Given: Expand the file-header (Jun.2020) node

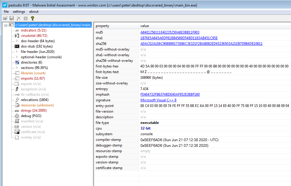Looking at the screenshot, I should click(17, 52).
